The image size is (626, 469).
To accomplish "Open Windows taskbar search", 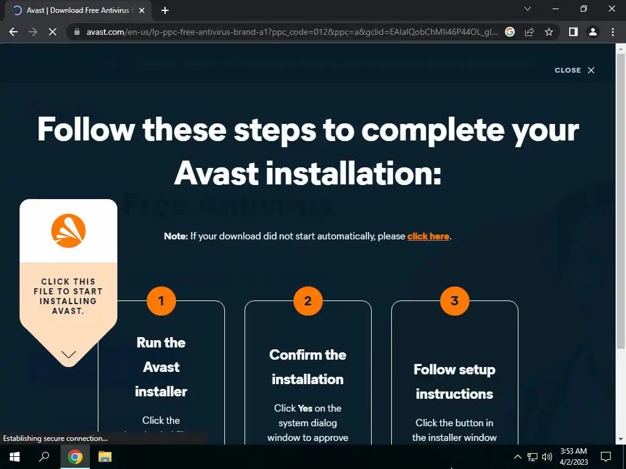I will 44,457.
